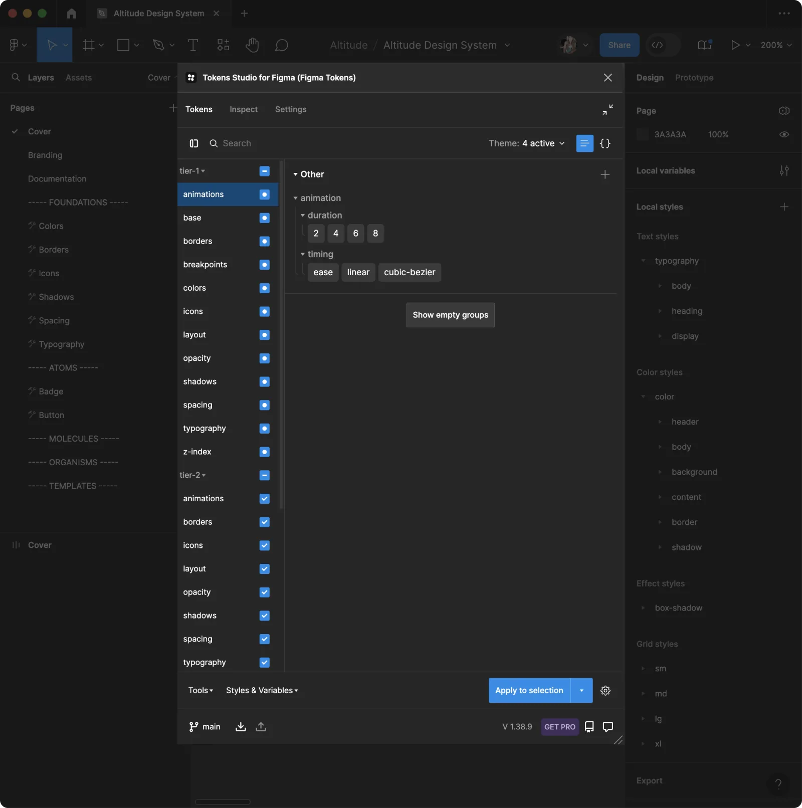Switch to the plugin Settings tab
This screenshot has height=808, width=802.
pyautogui.click(x=291, y=109)
